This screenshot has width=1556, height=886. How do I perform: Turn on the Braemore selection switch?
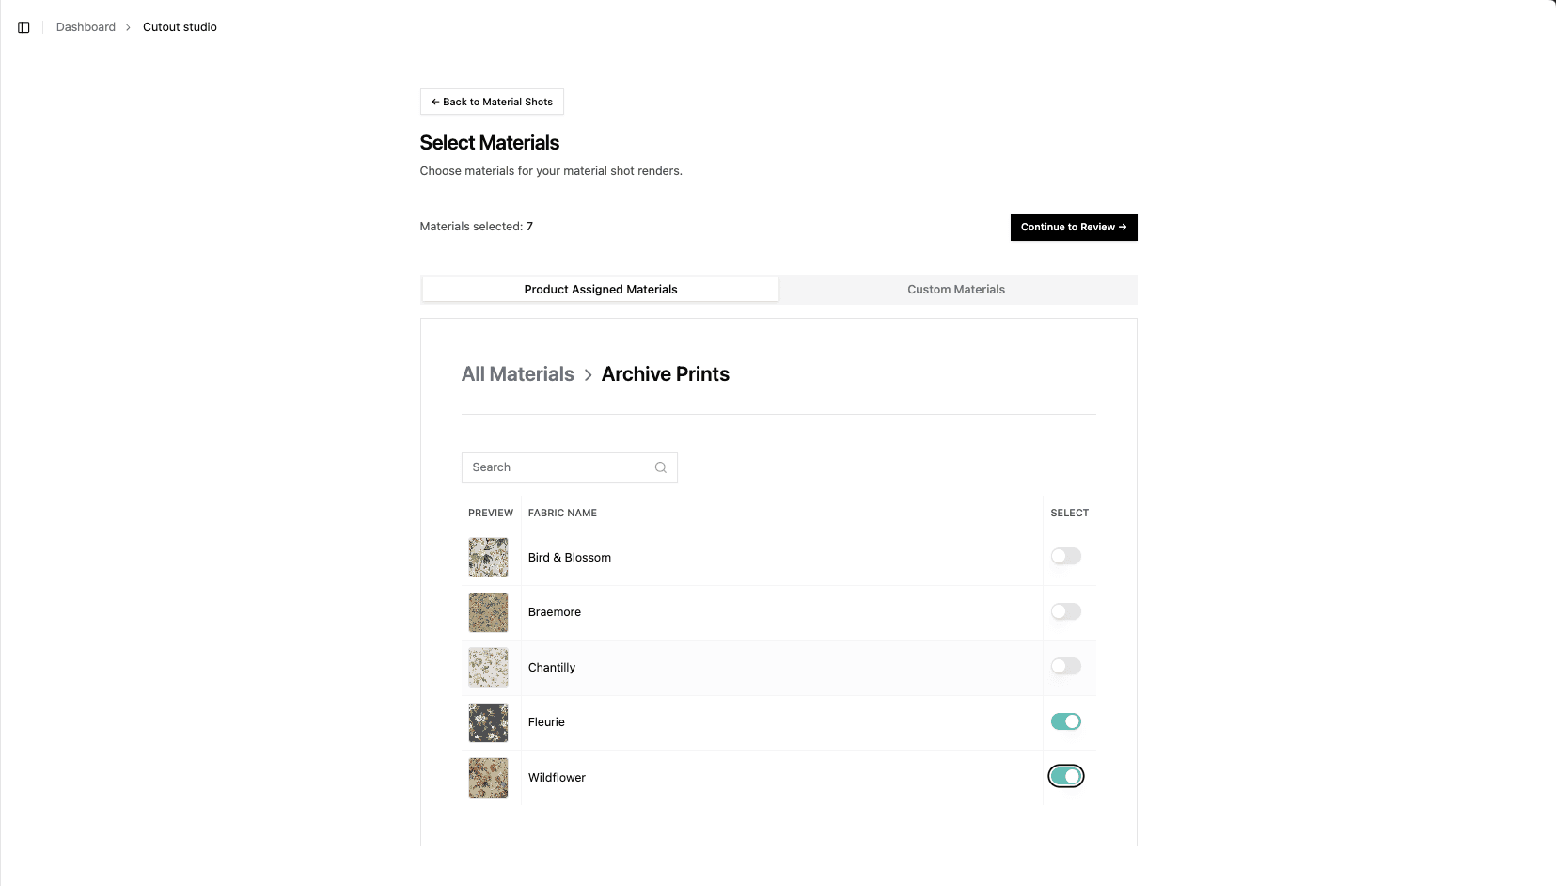[x=1064, y=610]
